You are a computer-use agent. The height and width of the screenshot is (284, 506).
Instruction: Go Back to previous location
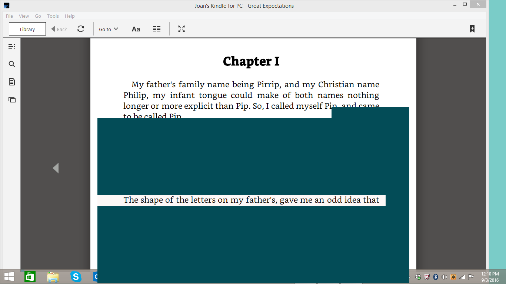point(59,29)
